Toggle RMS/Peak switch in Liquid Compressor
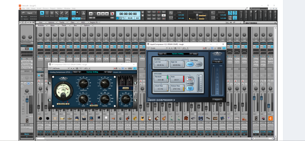305x141 pixels. (x=190, y=78)
